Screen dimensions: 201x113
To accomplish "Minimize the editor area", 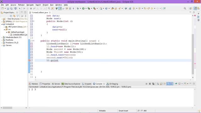I will 190,12.
